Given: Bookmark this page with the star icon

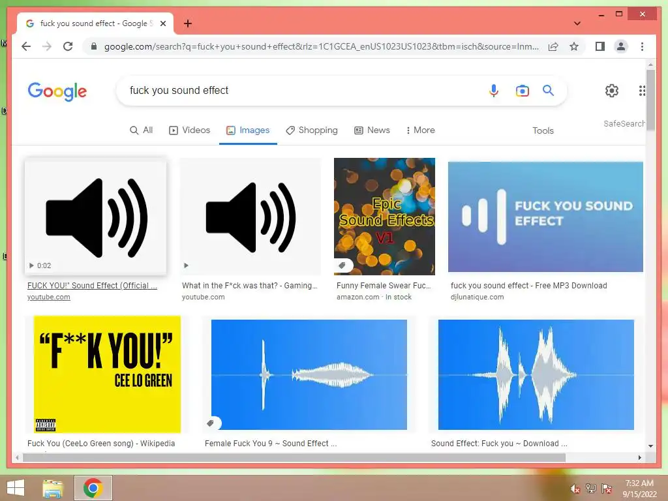Looking at the screenshot, I should point(574,46).
